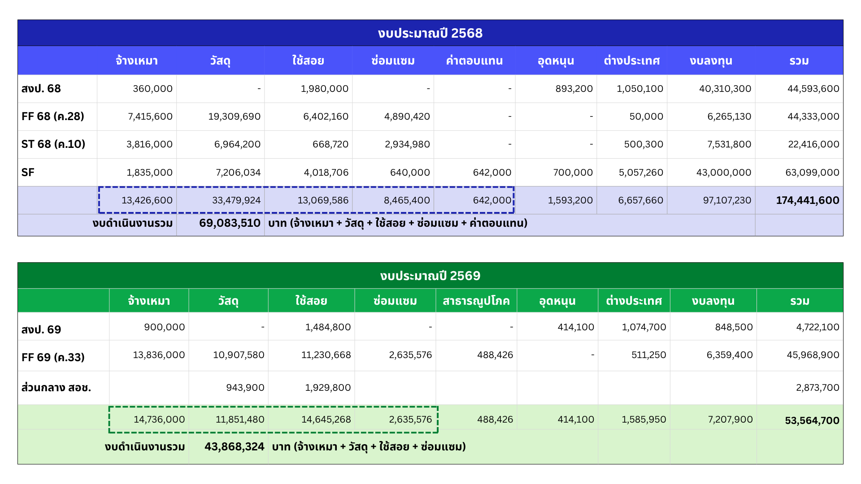861x484 pixels.
Task: Click the SF row label
Action: (x=28, y=173)
